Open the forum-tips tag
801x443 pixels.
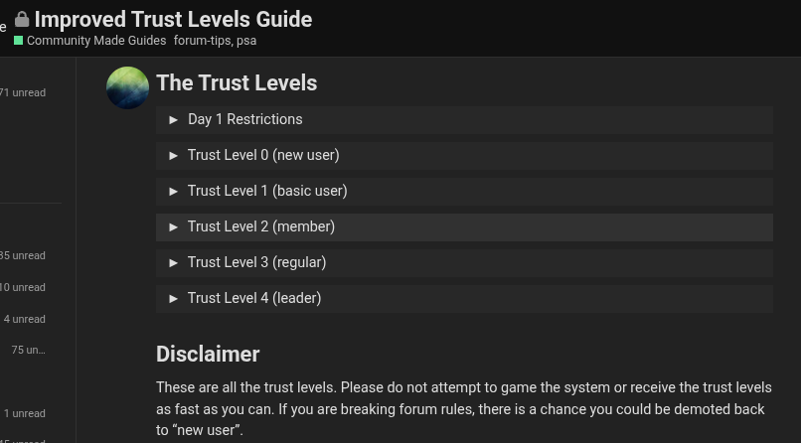point(202,41)
